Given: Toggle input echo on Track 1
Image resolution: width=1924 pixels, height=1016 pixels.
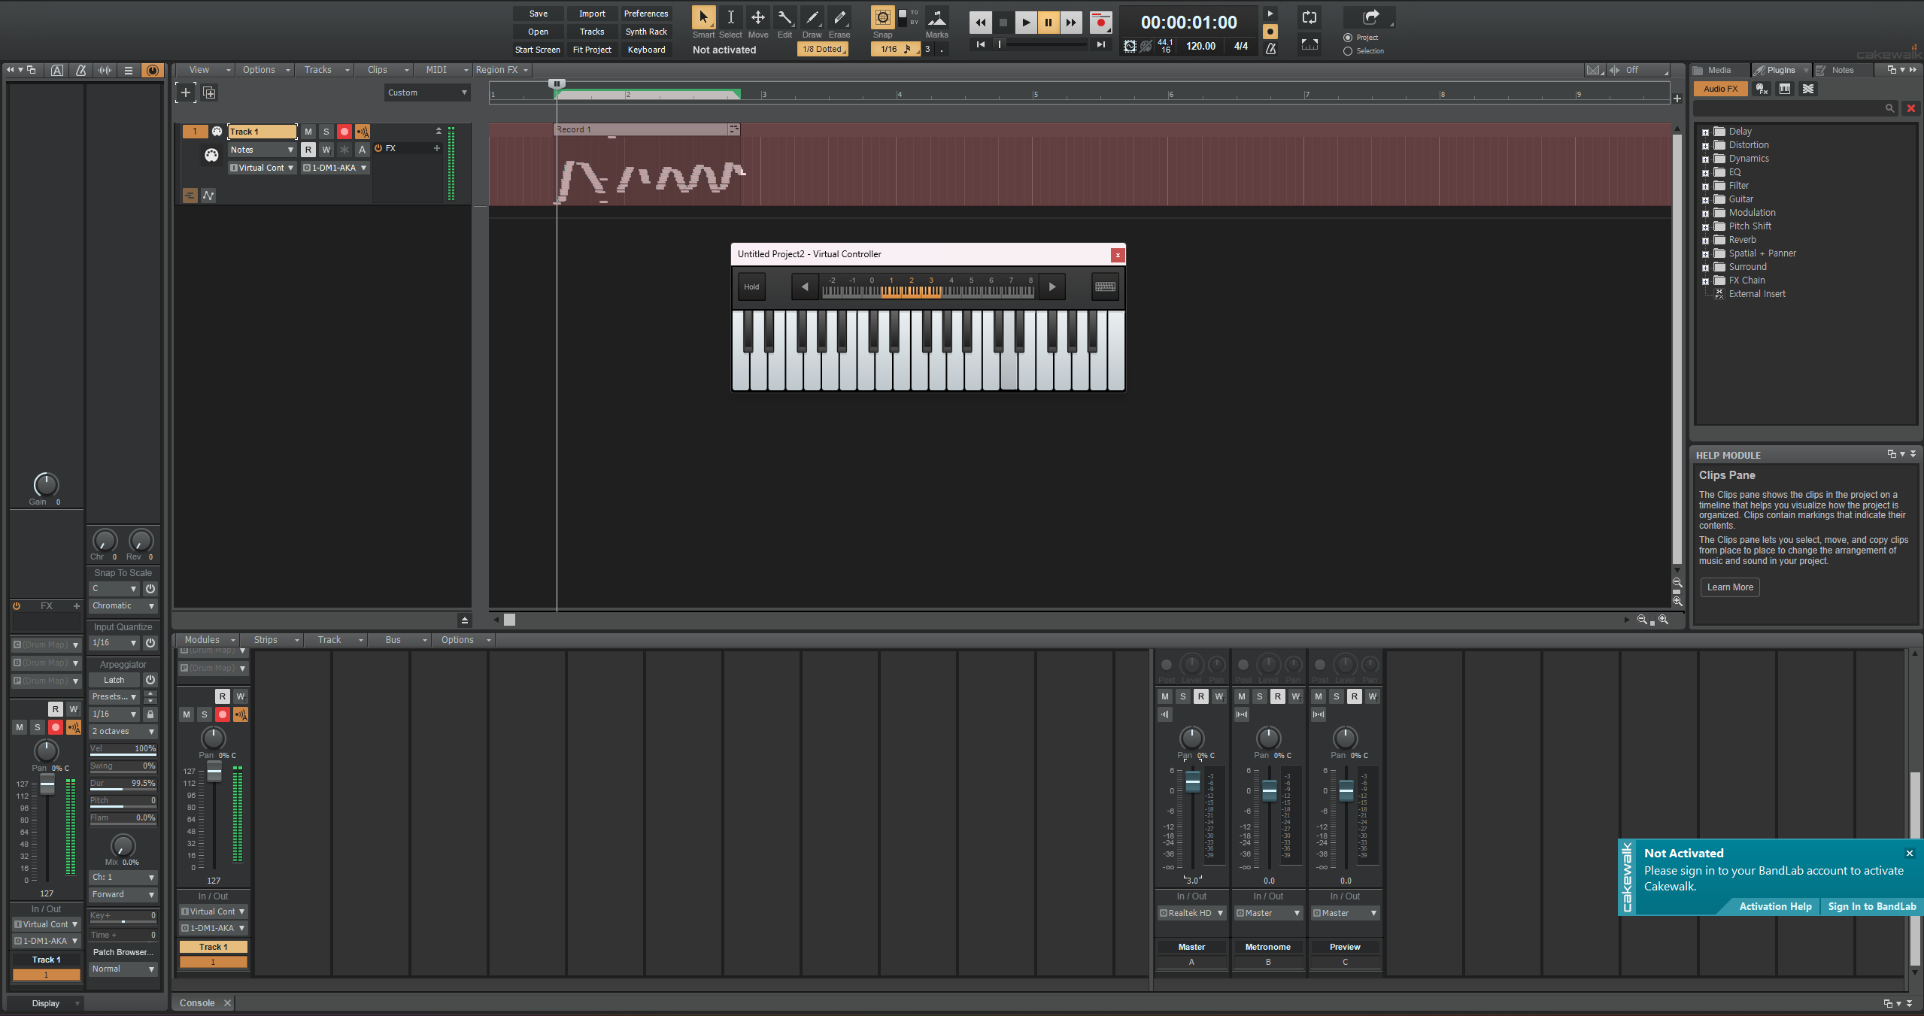Looking at the screenshot, I should tap(363, 132).
